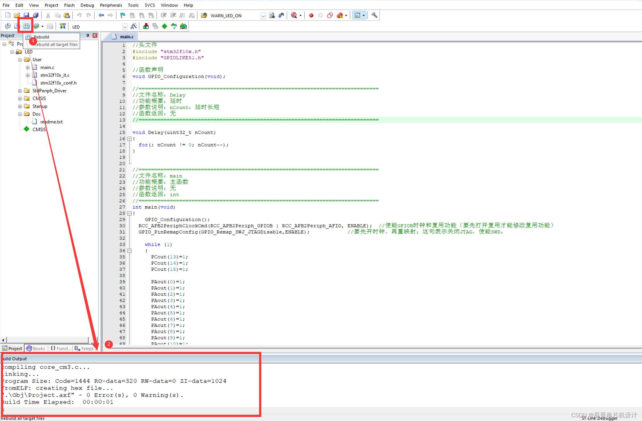Toggle the bookmark flag icon
This screenshot has height=421, width=642.
[x=123, y=15]
